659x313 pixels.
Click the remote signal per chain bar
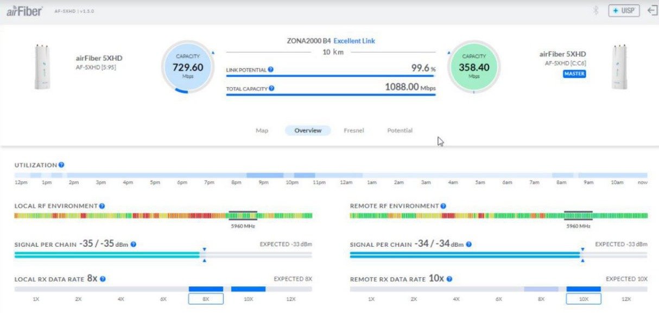click(x=499, y=254)
